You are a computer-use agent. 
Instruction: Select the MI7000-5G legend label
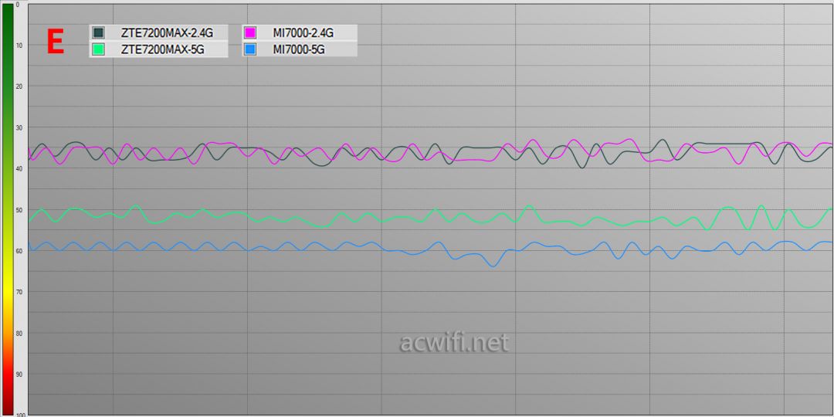(299, 49)
